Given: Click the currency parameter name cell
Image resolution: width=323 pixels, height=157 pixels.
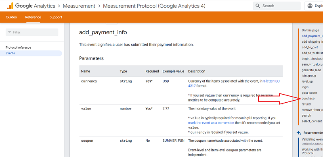Looking at the screenshot, I should pyautogui.click(x=89, y=81).
